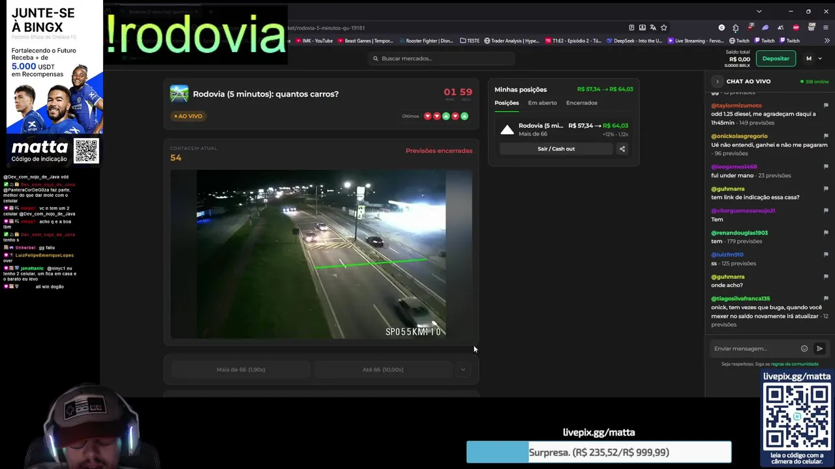Click the Sair / Cash out button
Screen dimensions: 835x469
(x=556, y=149)
